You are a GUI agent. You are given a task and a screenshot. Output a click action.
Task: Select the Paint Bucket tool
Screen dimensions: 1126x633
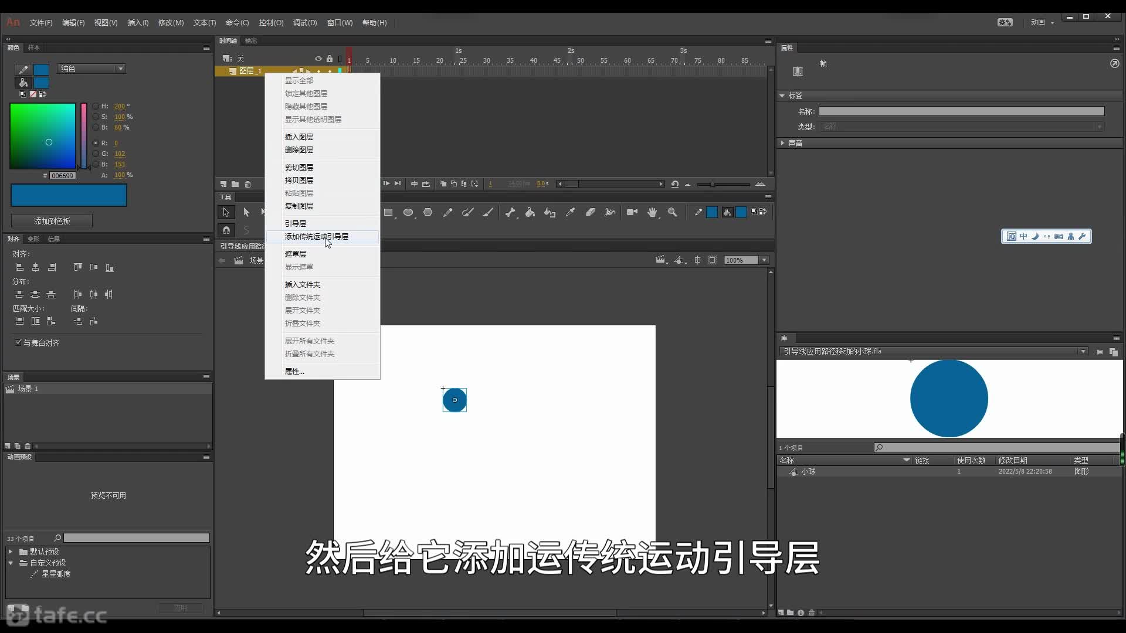530,212
